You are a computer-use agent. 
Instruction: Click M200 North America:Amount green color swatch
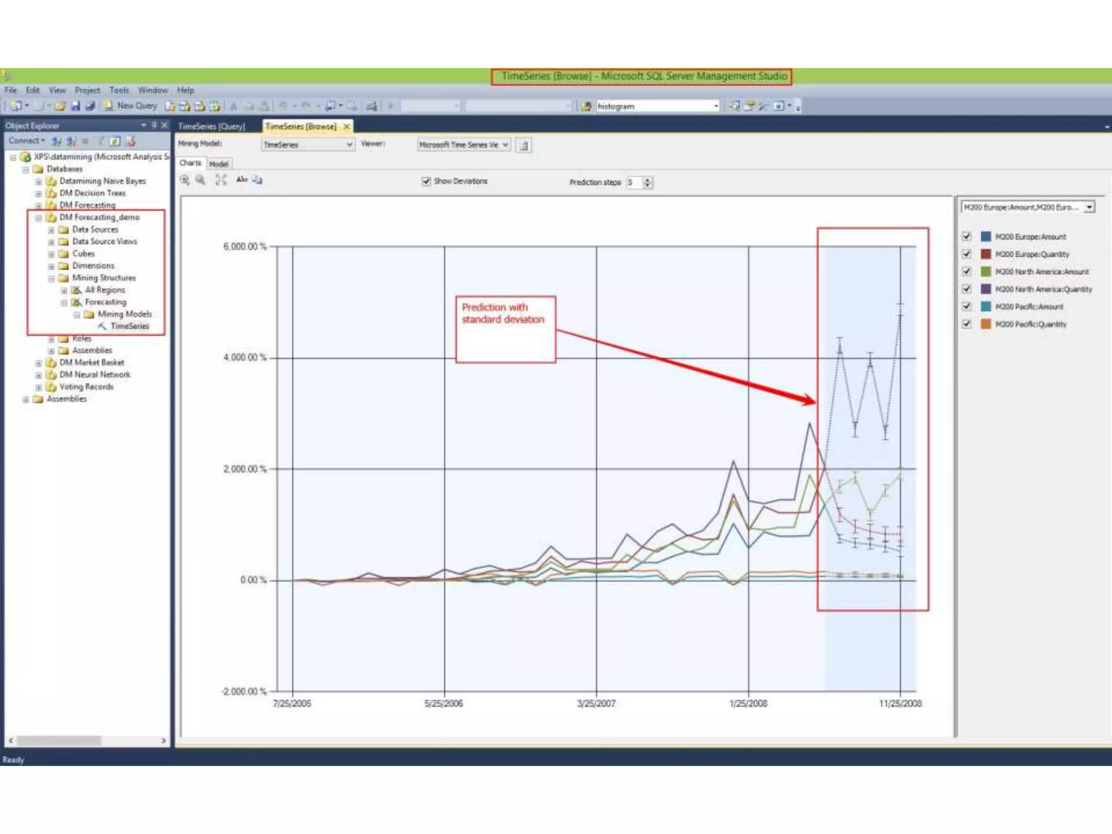coord(985,271)
